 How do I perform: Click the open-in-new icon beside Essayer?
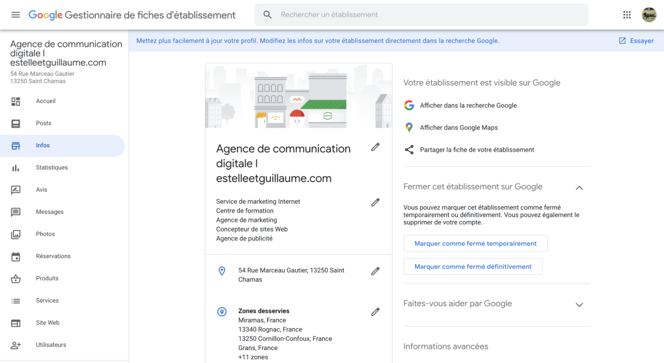coord(622,41)
